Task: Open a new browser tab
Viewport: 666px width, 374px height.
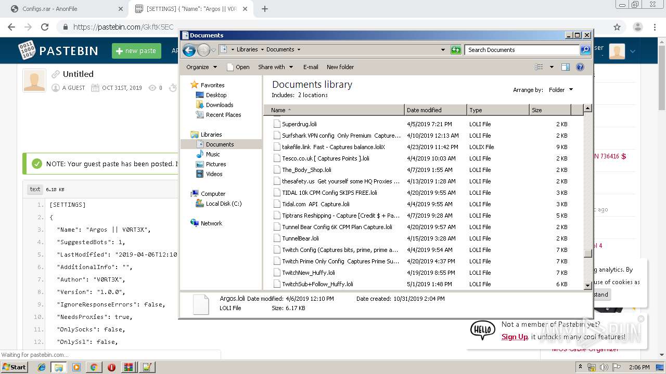Action: coord(265,9)
